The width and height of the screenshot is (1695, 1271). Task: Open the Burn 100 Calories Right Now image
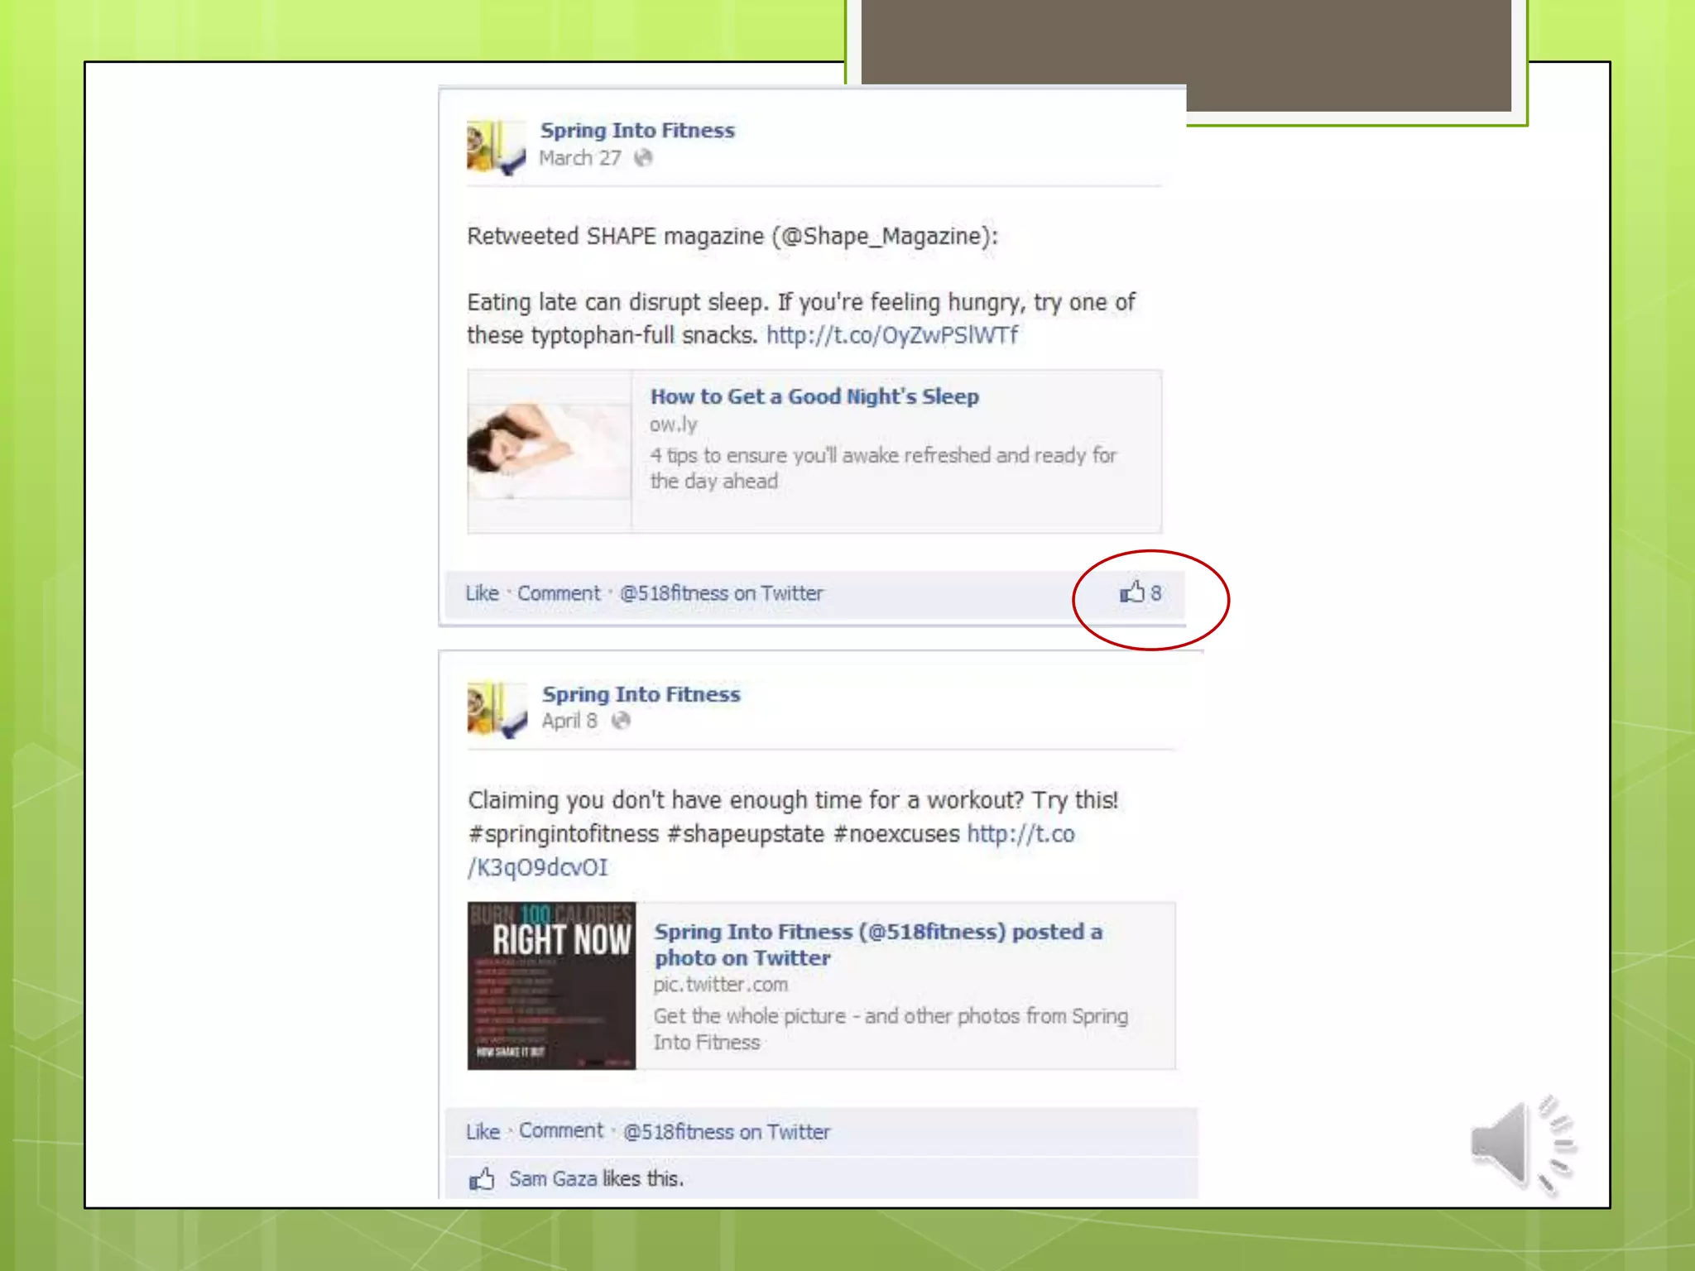551,986
